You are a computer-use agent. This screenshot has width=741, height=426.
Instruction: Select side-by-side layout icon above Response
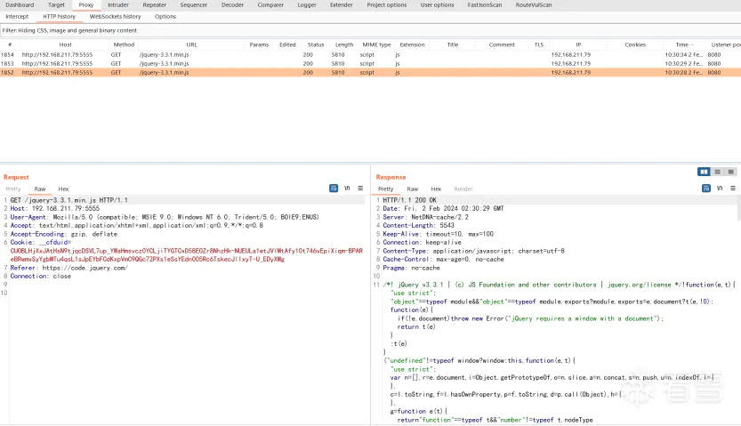[x=705, y=172]
